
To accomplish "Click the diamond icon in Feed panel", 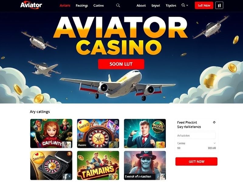I will coord(214,123).
